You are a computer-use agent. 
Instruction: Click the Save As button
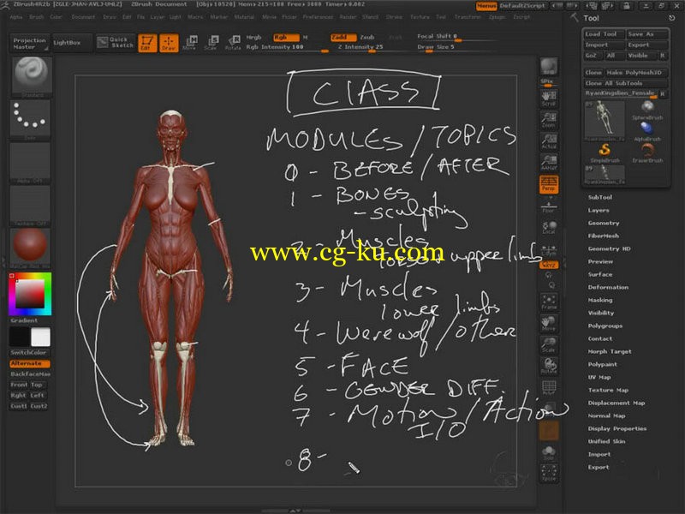647,34
